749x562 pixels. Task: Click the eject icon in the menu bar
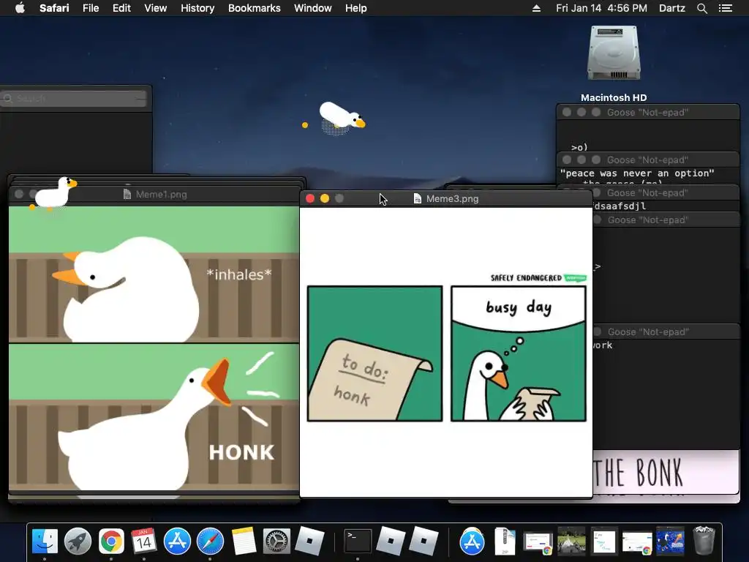point(536,8)
